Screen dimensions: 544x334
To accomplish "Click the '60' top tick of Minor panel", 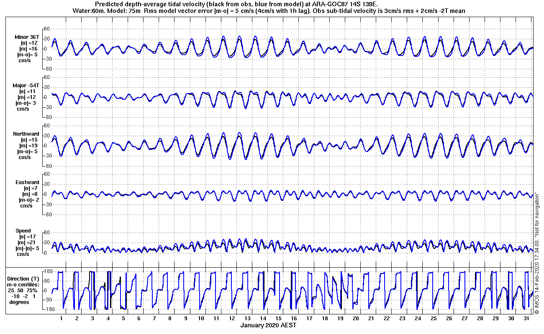I will click(x=47, y=29).
